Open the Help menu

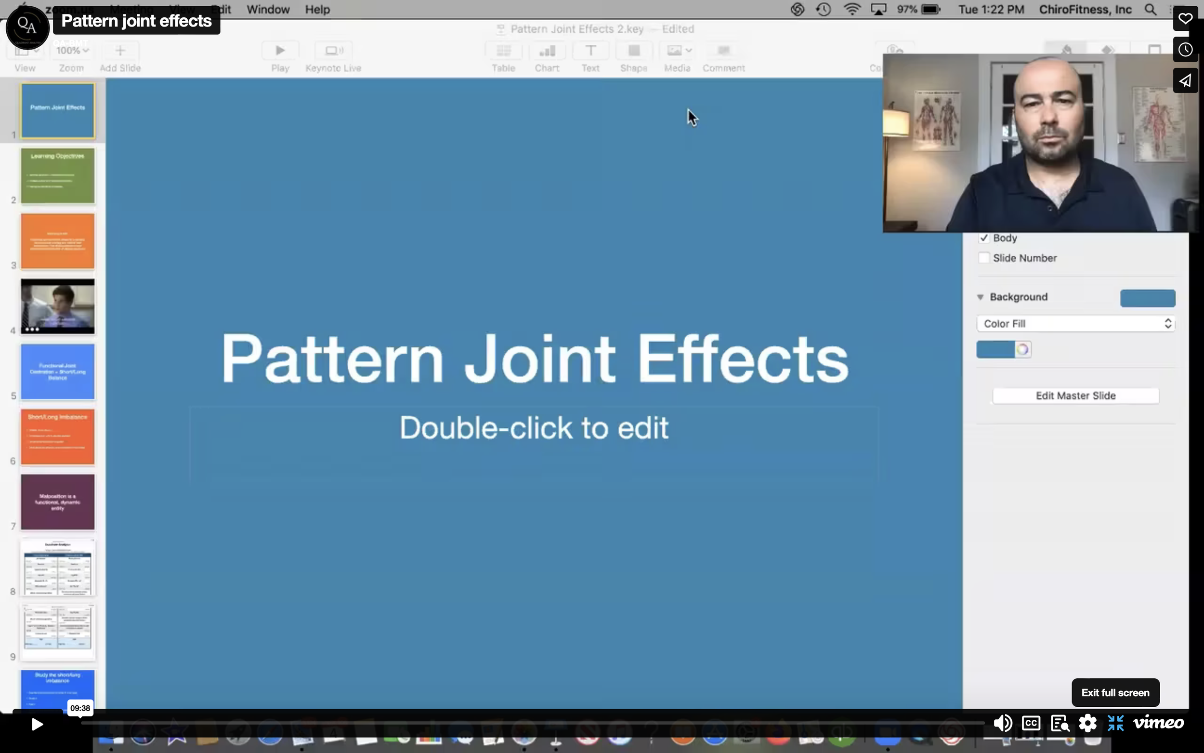point(317,10)
